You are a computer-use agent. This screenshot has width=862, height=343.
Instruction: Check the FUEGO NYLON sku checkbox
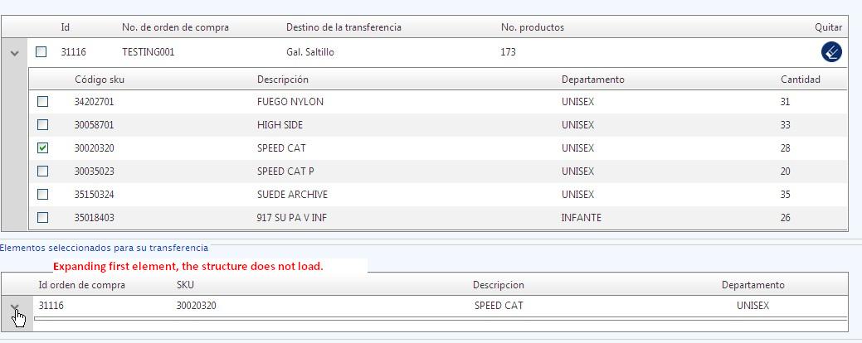click(x=43, y=102)
